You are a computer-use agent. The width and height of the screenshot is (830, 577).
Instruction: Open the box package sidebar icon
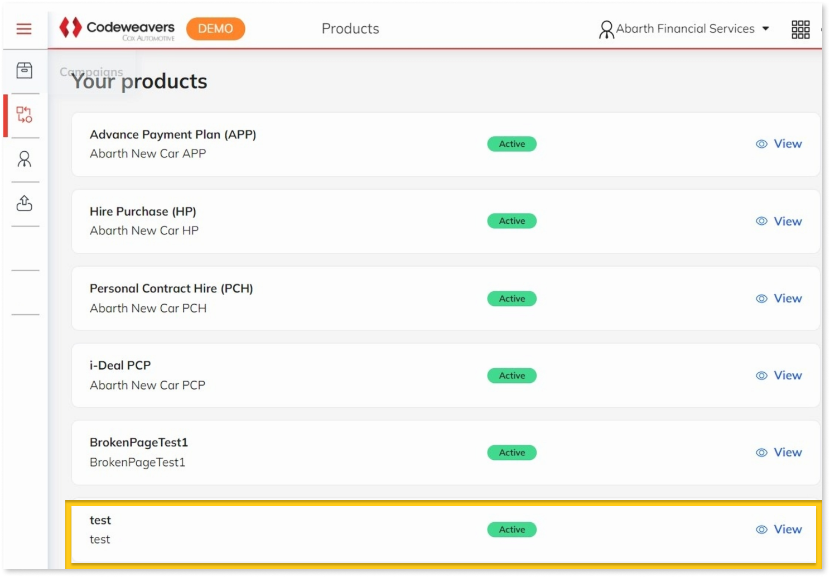pos(24,70)
